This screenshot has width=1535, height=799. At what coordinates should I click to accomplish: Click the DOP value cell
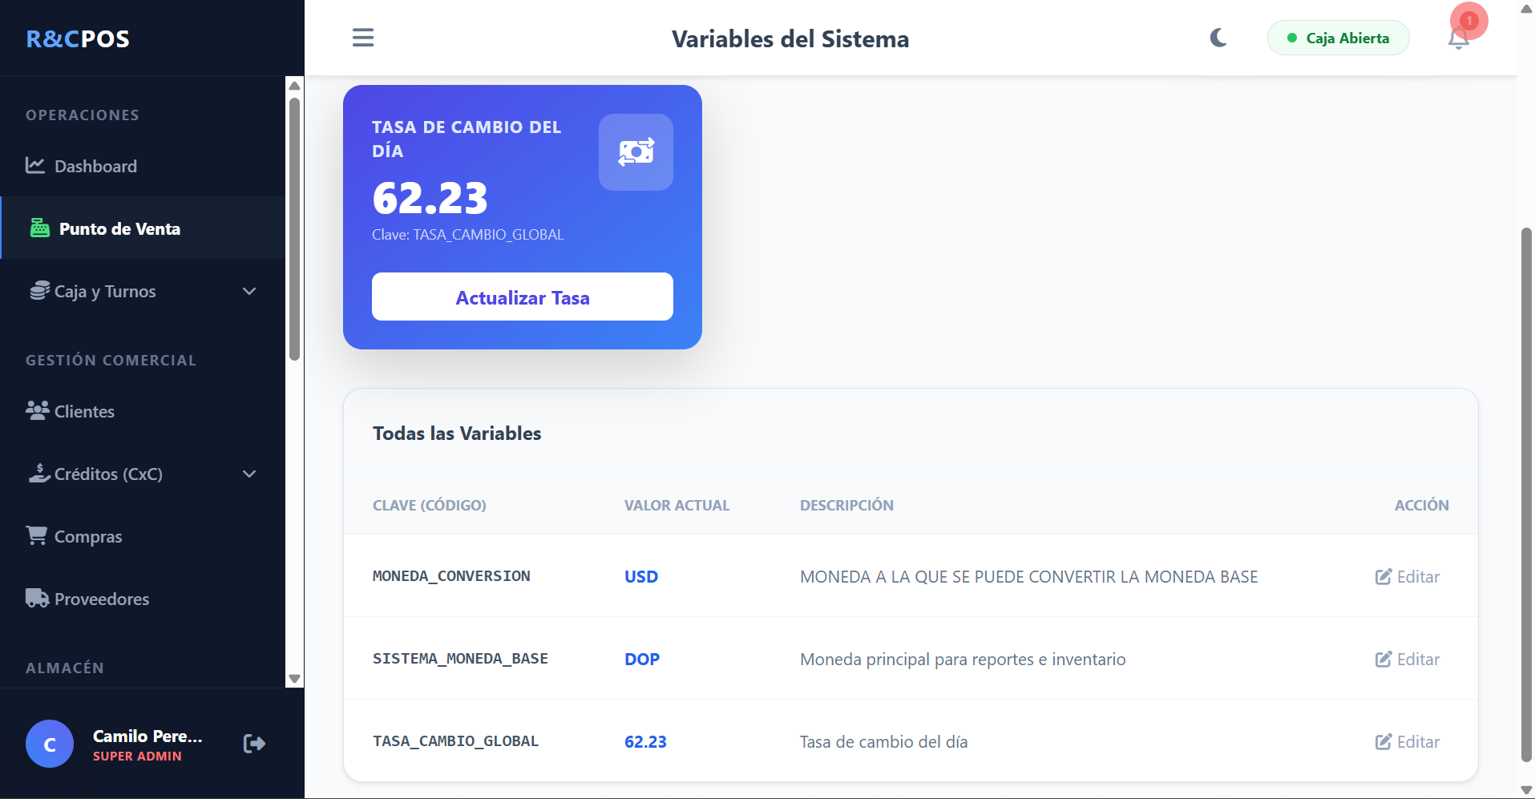[642, 659]
